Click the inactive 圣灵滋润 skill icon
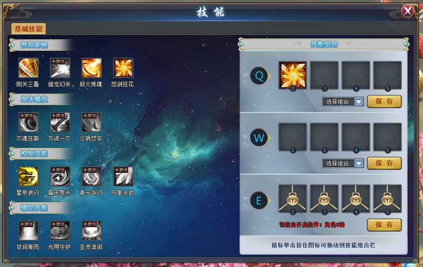 [x=92, y=231]
